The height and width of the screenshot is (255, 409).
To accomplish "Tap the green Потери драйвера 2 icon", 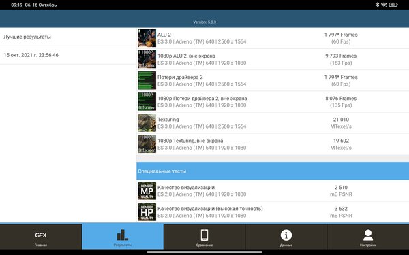I will (x=147, y=80).
